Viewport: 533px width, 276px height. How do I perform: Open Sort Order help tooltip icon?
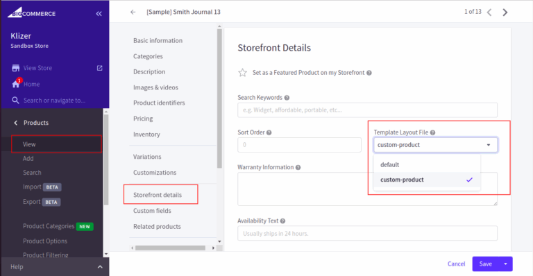pyautogui.click(x=269, y=132)
